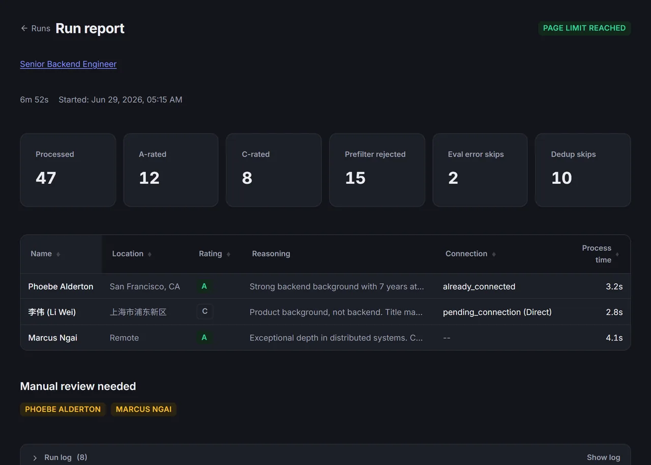Click the Processed 47 stat card
The height and width of the screenshot is (465, 651).
coord(68,170)
